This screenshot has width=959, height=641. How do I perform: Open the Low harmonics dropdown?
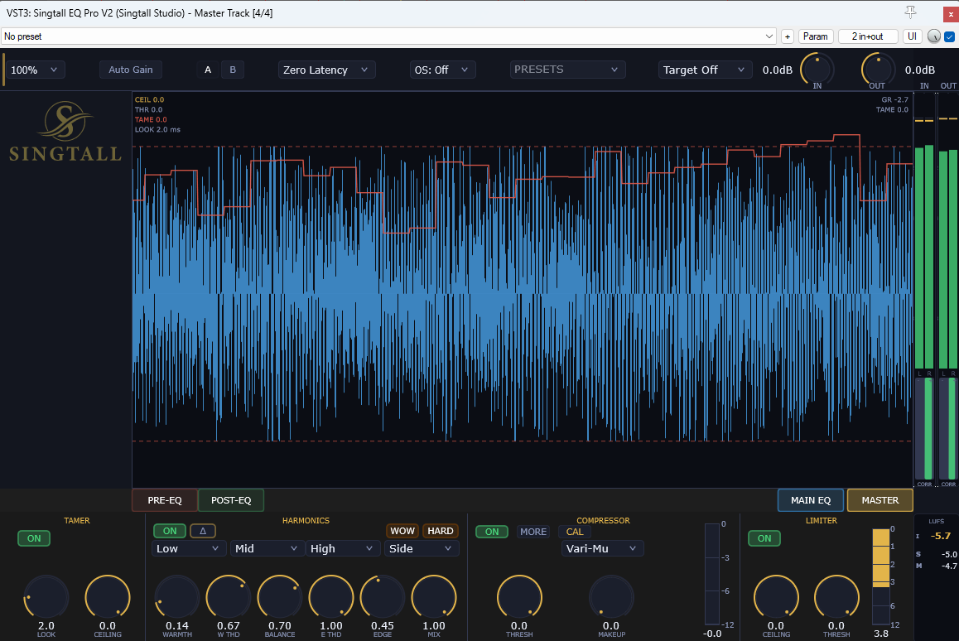(x=188, y=548)
